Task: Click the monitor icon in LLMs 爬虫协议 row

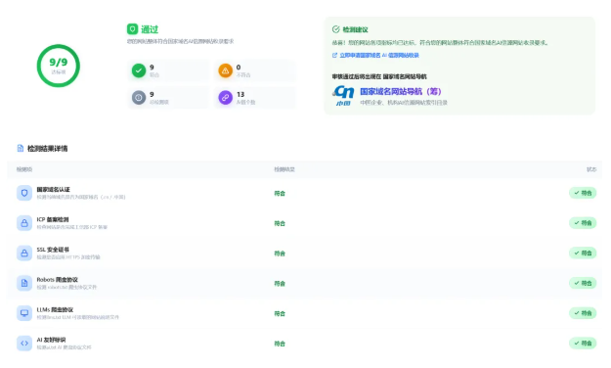Action: pyautogui.click(x=24, y=313)
